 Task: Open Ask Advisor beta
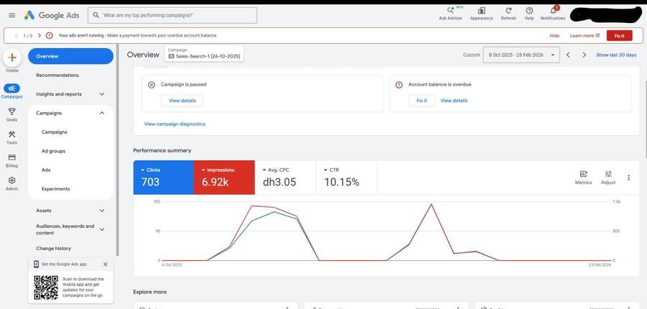450,13
